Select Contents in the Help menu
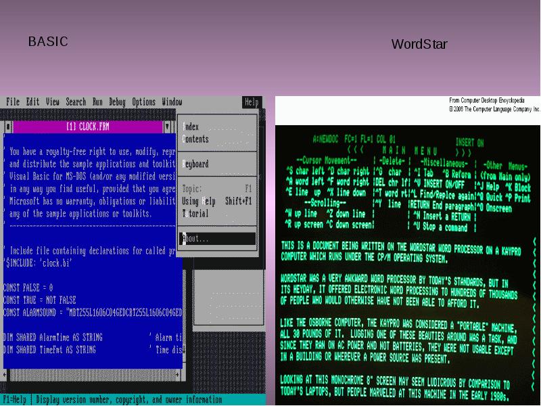Image resolution: width=541 pixels, height=406 pixels. click(217, 139)
